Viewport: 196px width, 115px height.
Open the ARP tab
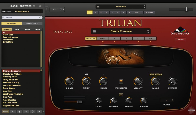click(x=151, y=39)
